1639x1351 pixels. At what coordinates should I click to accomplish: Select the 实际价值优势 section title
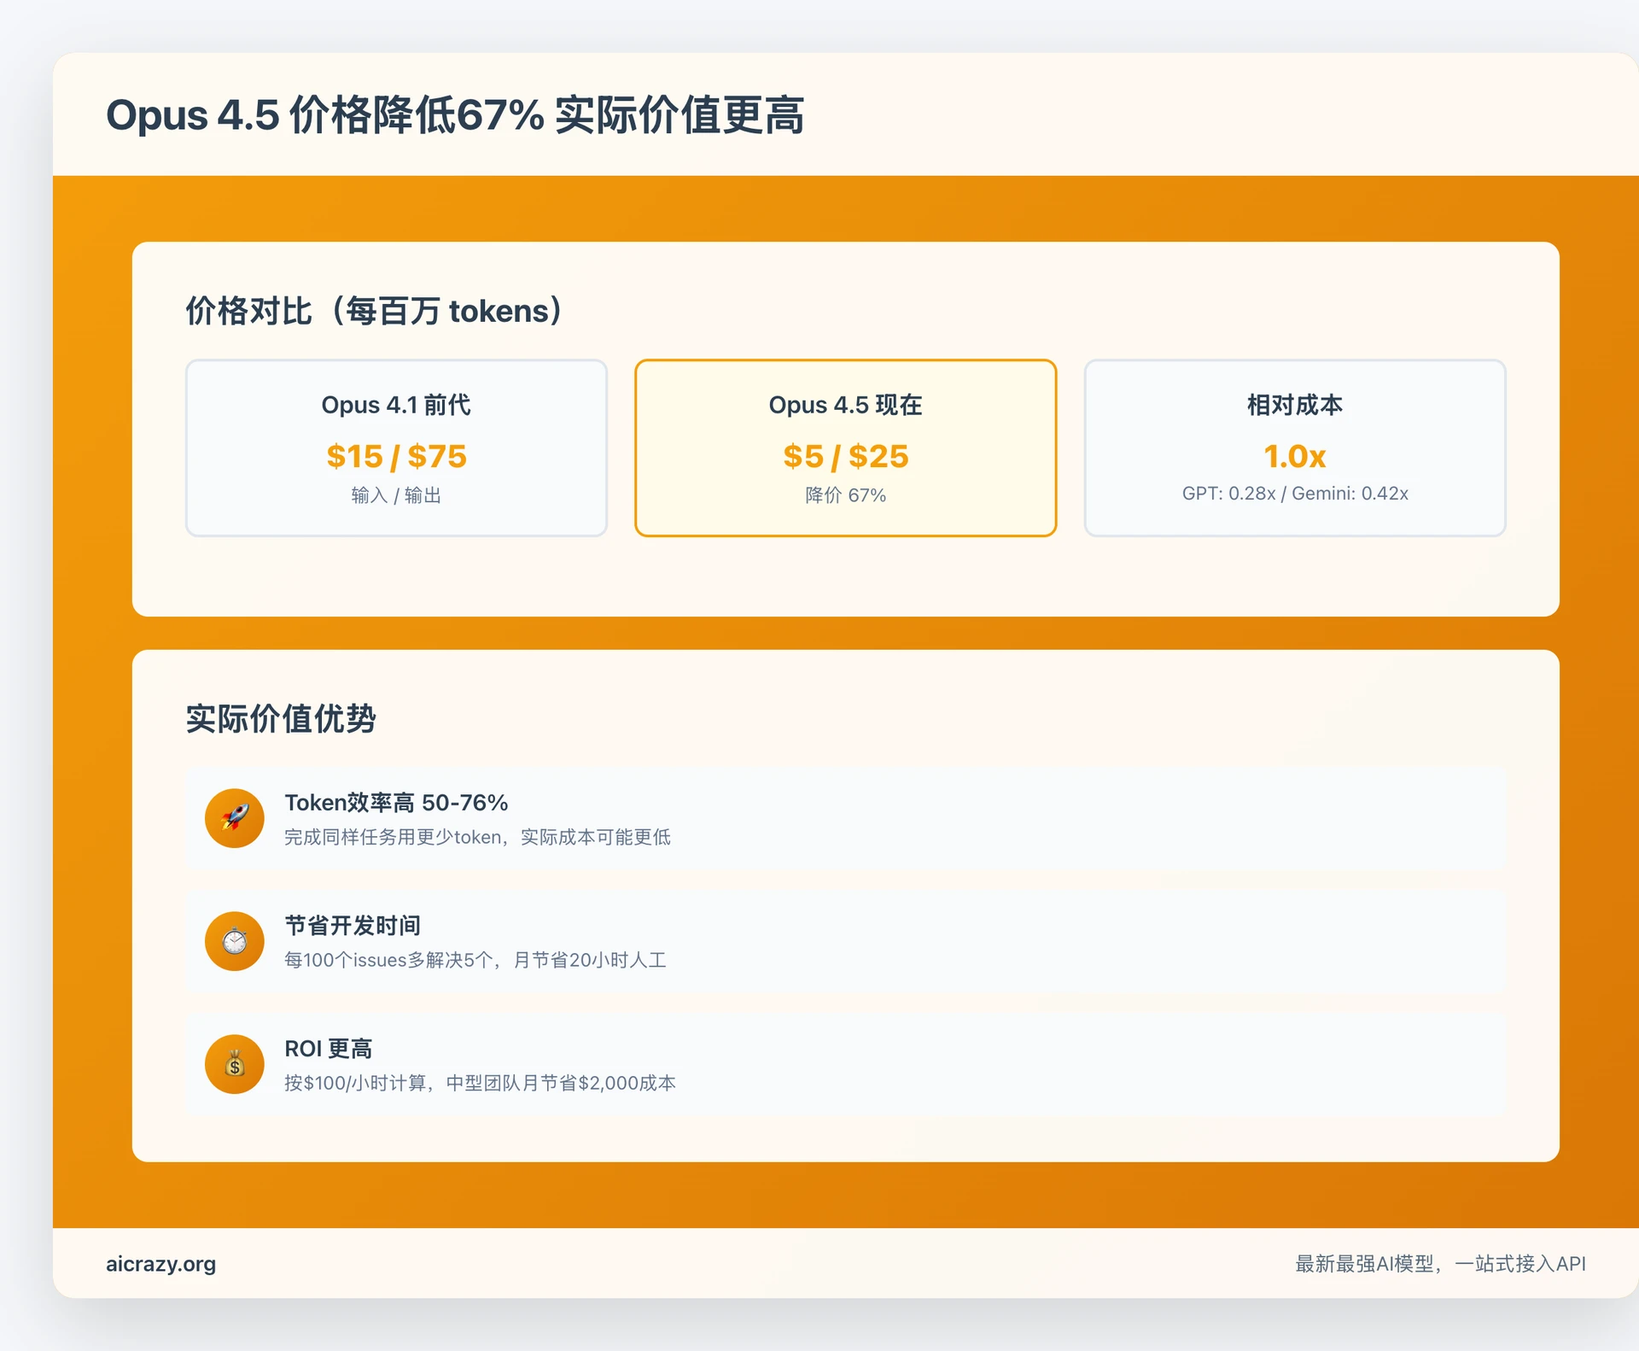pos(282,718)
